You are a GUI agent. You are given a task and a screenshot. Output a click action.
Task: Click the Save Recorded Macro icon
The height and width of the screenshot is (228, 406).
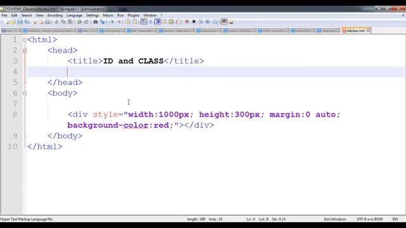click(215, 22)
